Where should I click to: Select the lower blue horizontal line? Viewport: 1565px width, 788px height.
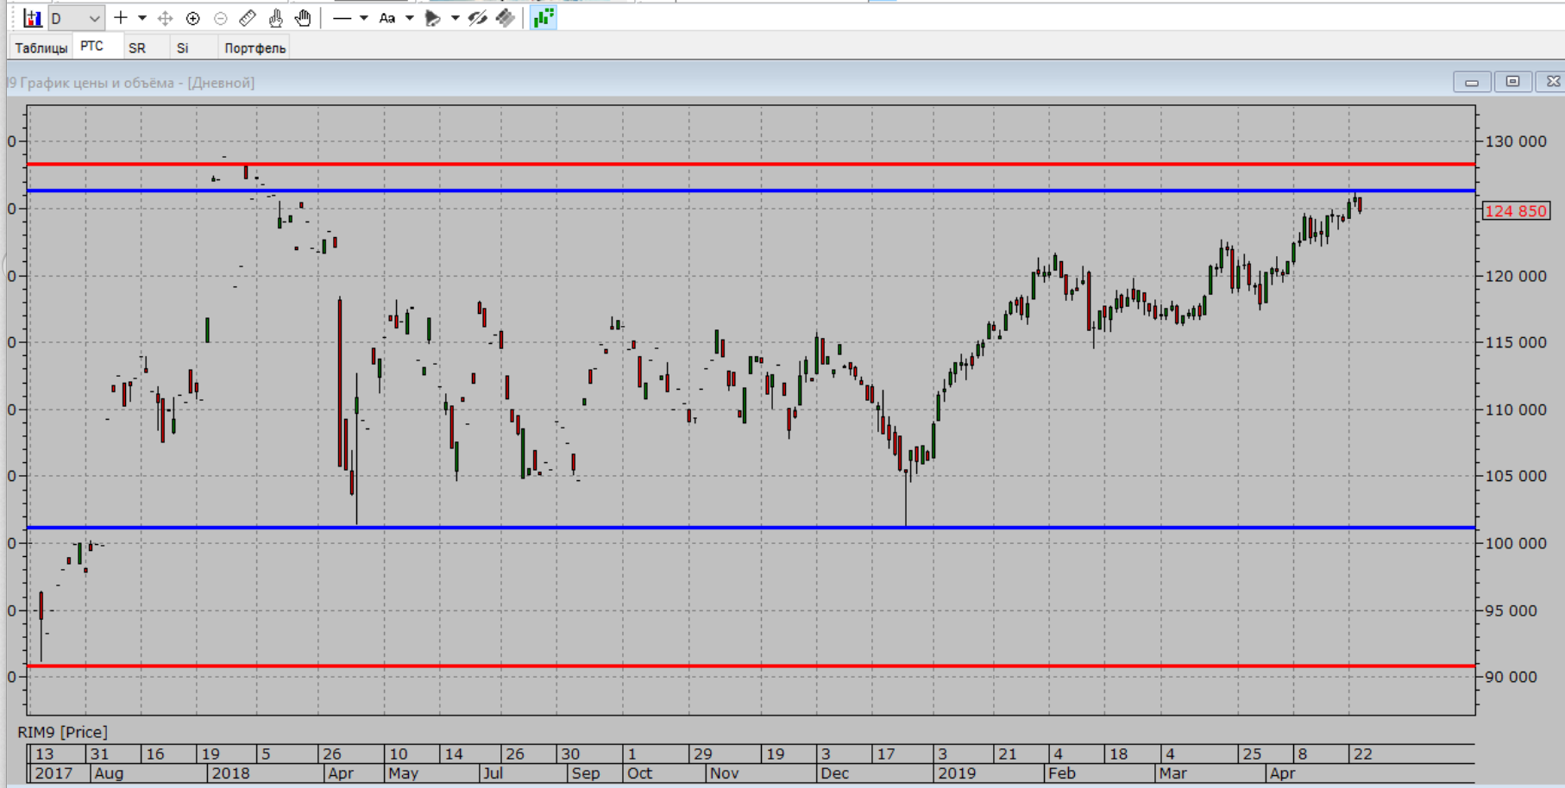[751, 528]
